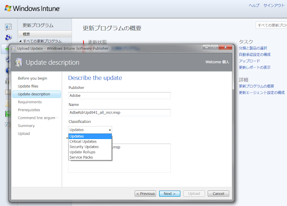Click the 更新プログラムの概要 page title
This screenshot has width=287, height=206.
point(112,28)
